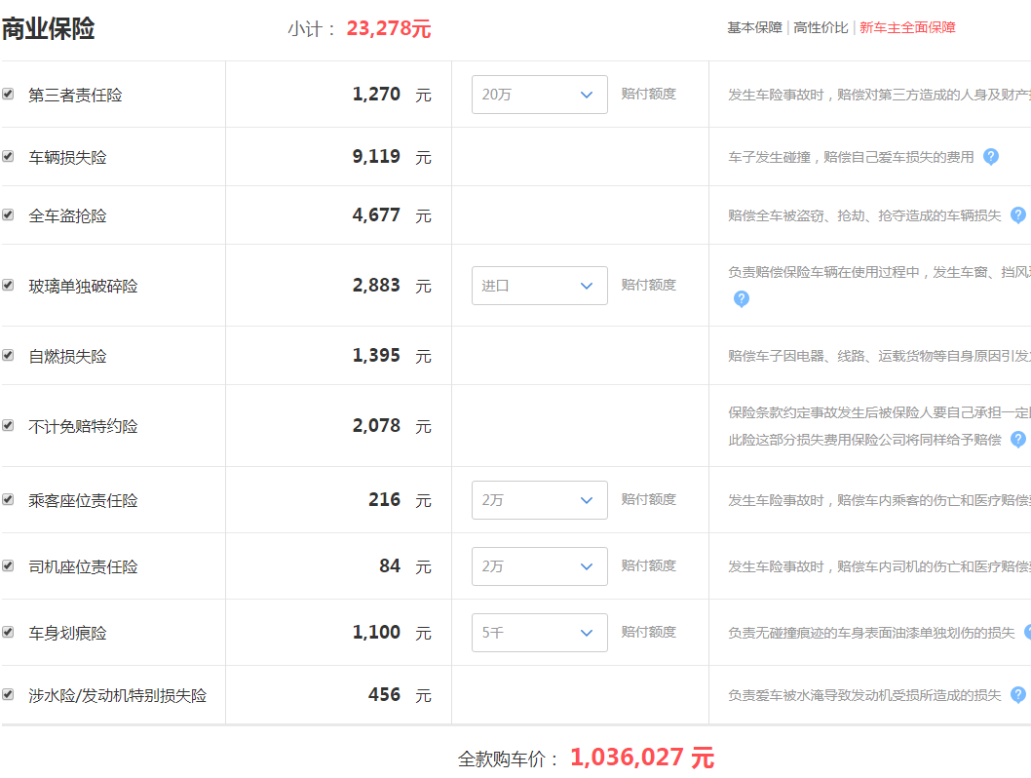Click 自燃损失险 label text

[x=67, y=357]
